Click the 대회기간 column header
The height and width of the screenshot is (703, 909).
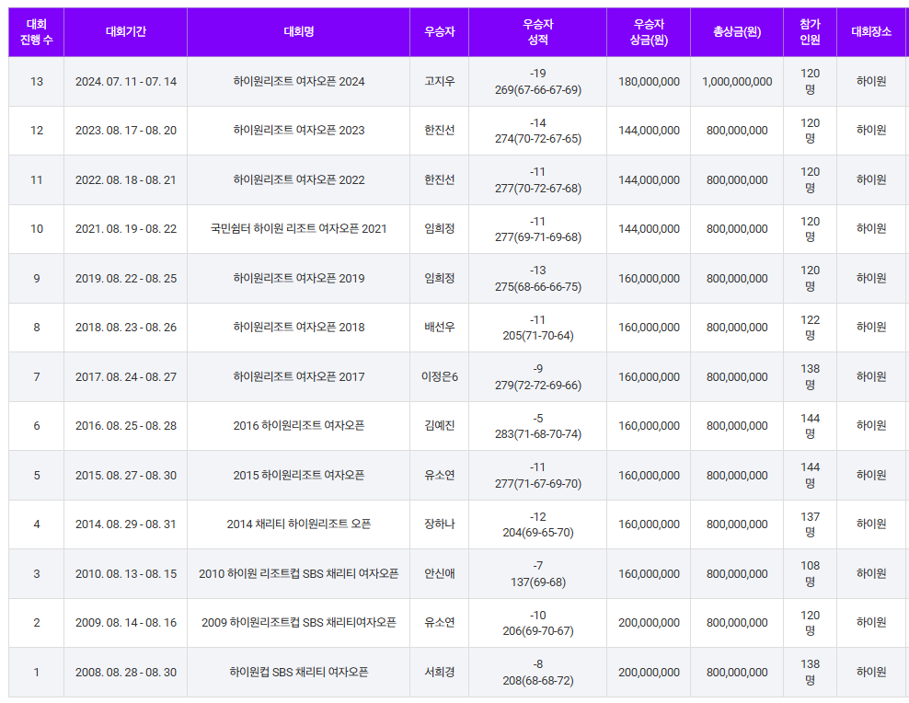pyautogui.click(x=126, y=32)
